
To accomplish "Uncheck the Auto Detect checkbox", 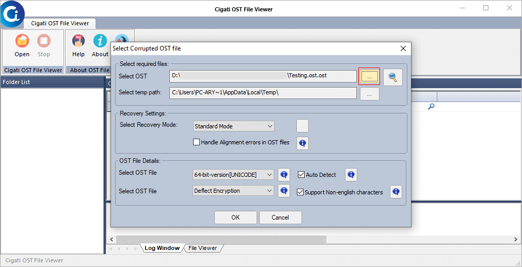I will [x=302, y=175].
